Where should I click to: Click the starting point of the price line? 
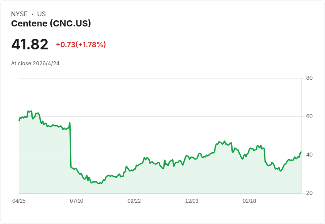[x=19, y=120]
